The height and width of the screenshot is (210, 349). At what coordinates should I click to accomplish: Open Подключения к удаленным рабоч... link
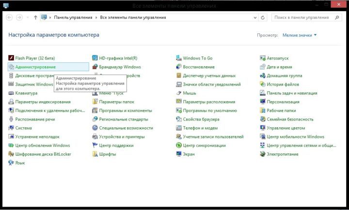click(50, 110)
